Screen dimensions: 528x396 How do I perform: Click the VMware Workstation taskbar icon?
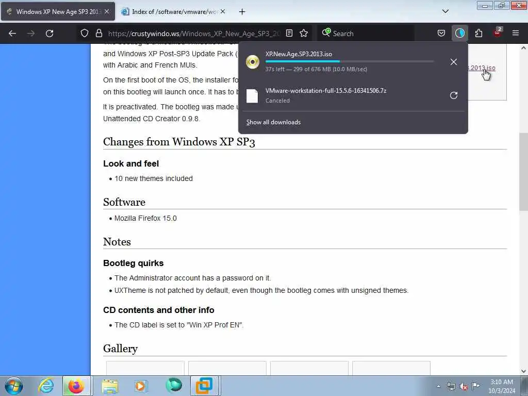click(204, 386)
